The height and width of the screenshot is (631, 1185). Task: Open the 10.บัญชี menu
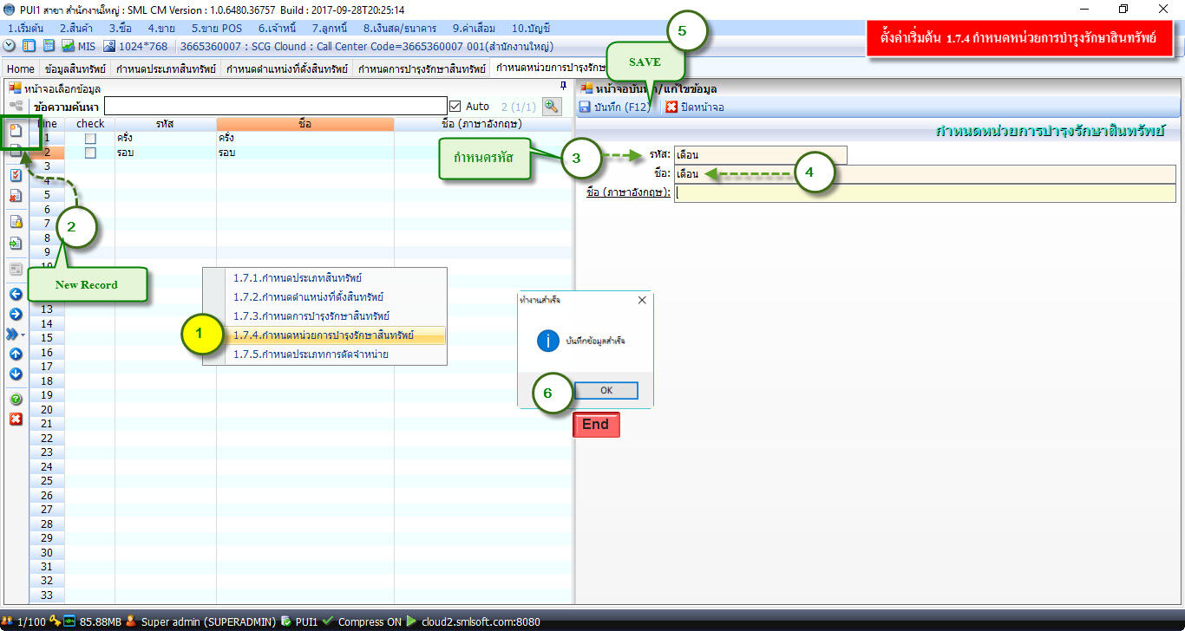(x=531, y=29)
